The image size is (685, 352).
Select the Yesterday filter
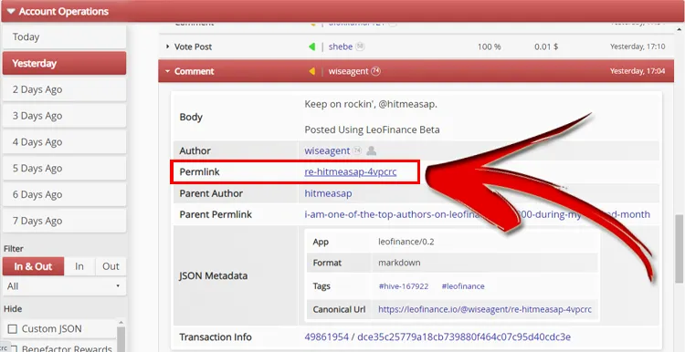64,63
